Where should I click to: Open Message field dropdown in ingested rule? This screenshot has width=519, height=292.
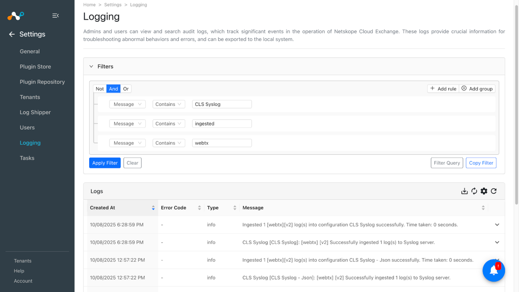(x=127, y=124)
